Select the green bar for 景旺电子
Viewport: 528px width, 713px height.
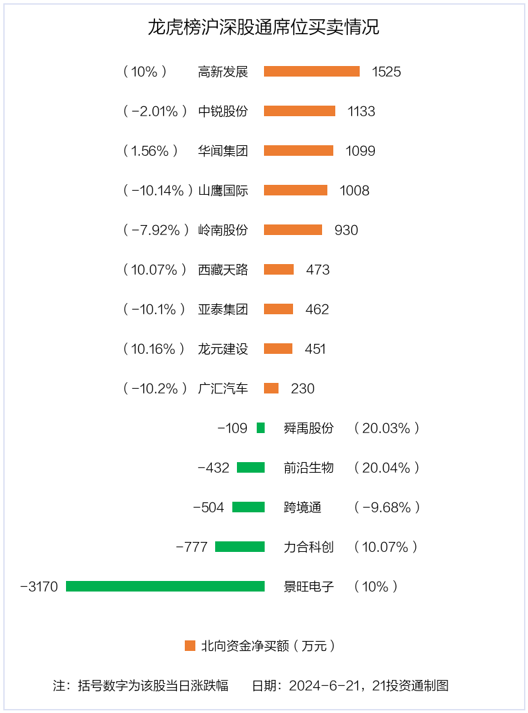165,586
